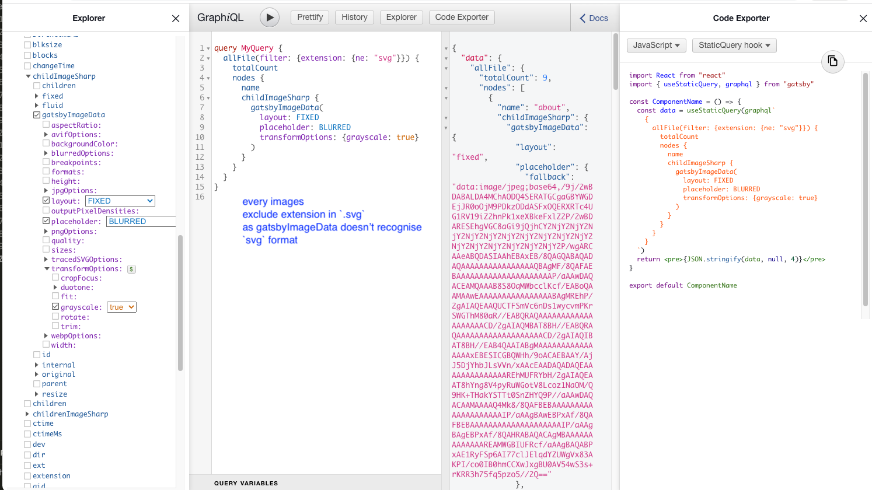872x490 pixels.
Task: Open the query History
Action: click(354, 17)
